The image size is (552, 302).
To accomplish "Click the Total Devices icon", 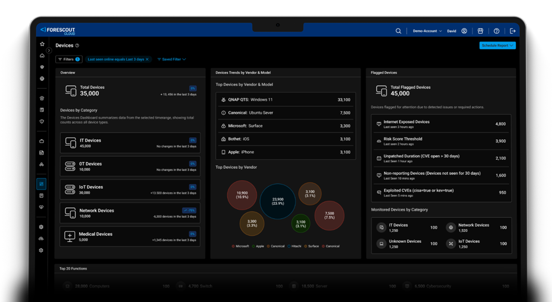I will tap(71, 91).
